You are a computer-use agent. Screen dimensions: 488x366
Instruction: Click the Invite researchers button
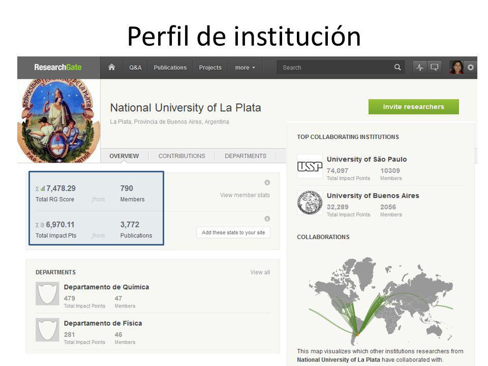coord(414,107)
